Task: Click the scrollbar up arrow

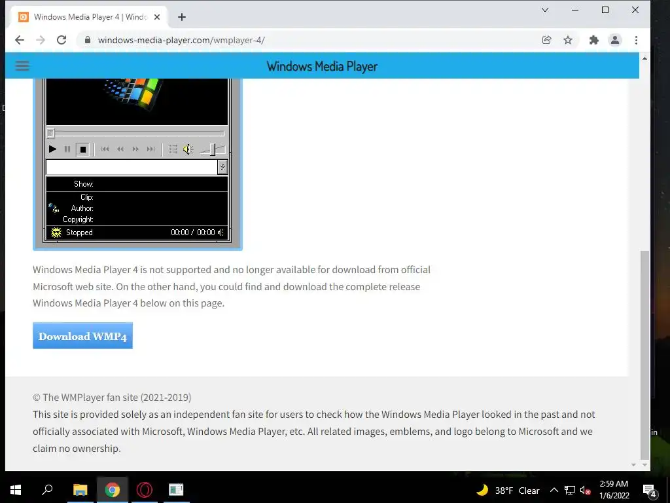Action: [644, 58]
